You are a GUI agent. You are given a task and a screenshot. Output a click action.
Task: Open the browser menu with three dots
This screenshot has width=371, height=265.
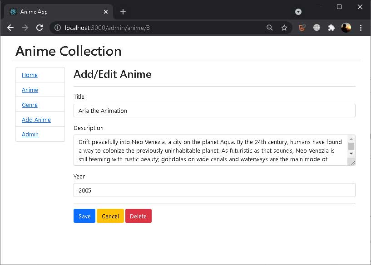[x=361, y=27]
